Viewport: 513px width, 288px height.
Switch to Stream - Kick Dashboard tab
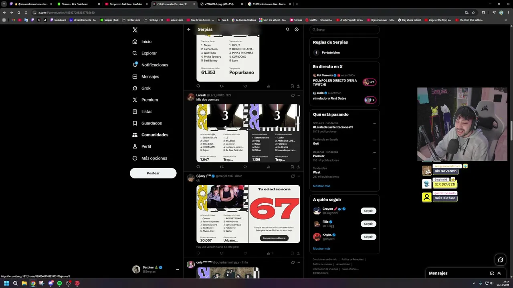point(78,4)
